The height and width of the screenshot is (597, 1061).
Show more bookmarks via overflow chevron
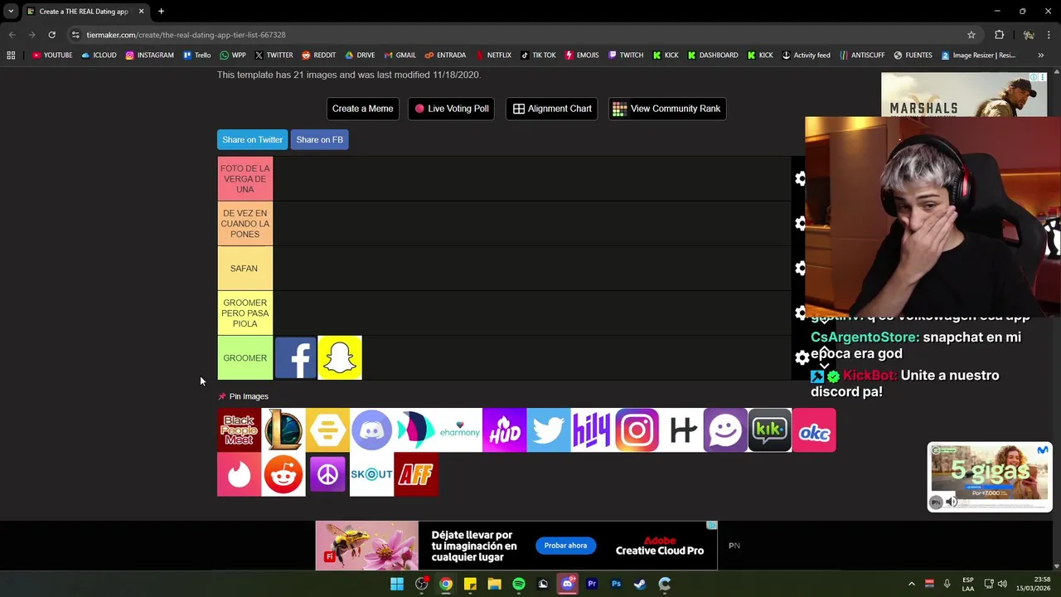coord(1040,56)
